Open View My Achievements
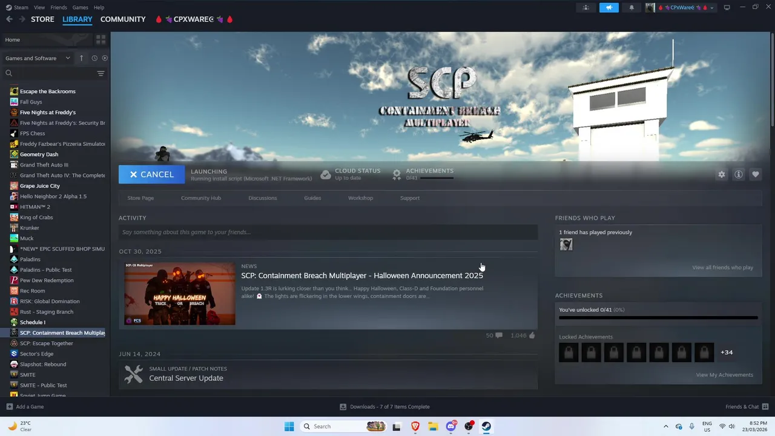The image size is (775, 436). click(725, 375)
